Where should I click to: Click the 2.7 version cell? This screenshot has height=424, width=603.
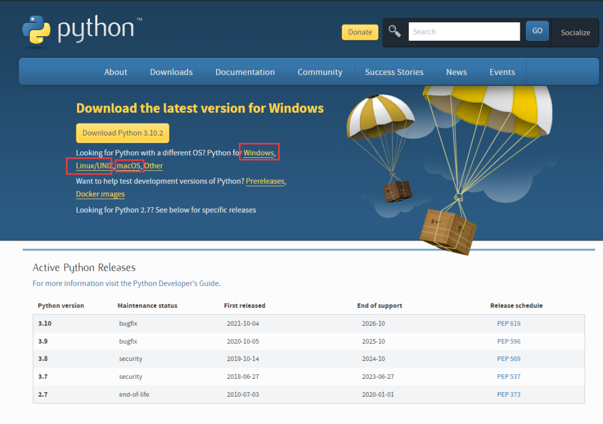(x=42, y=394)
